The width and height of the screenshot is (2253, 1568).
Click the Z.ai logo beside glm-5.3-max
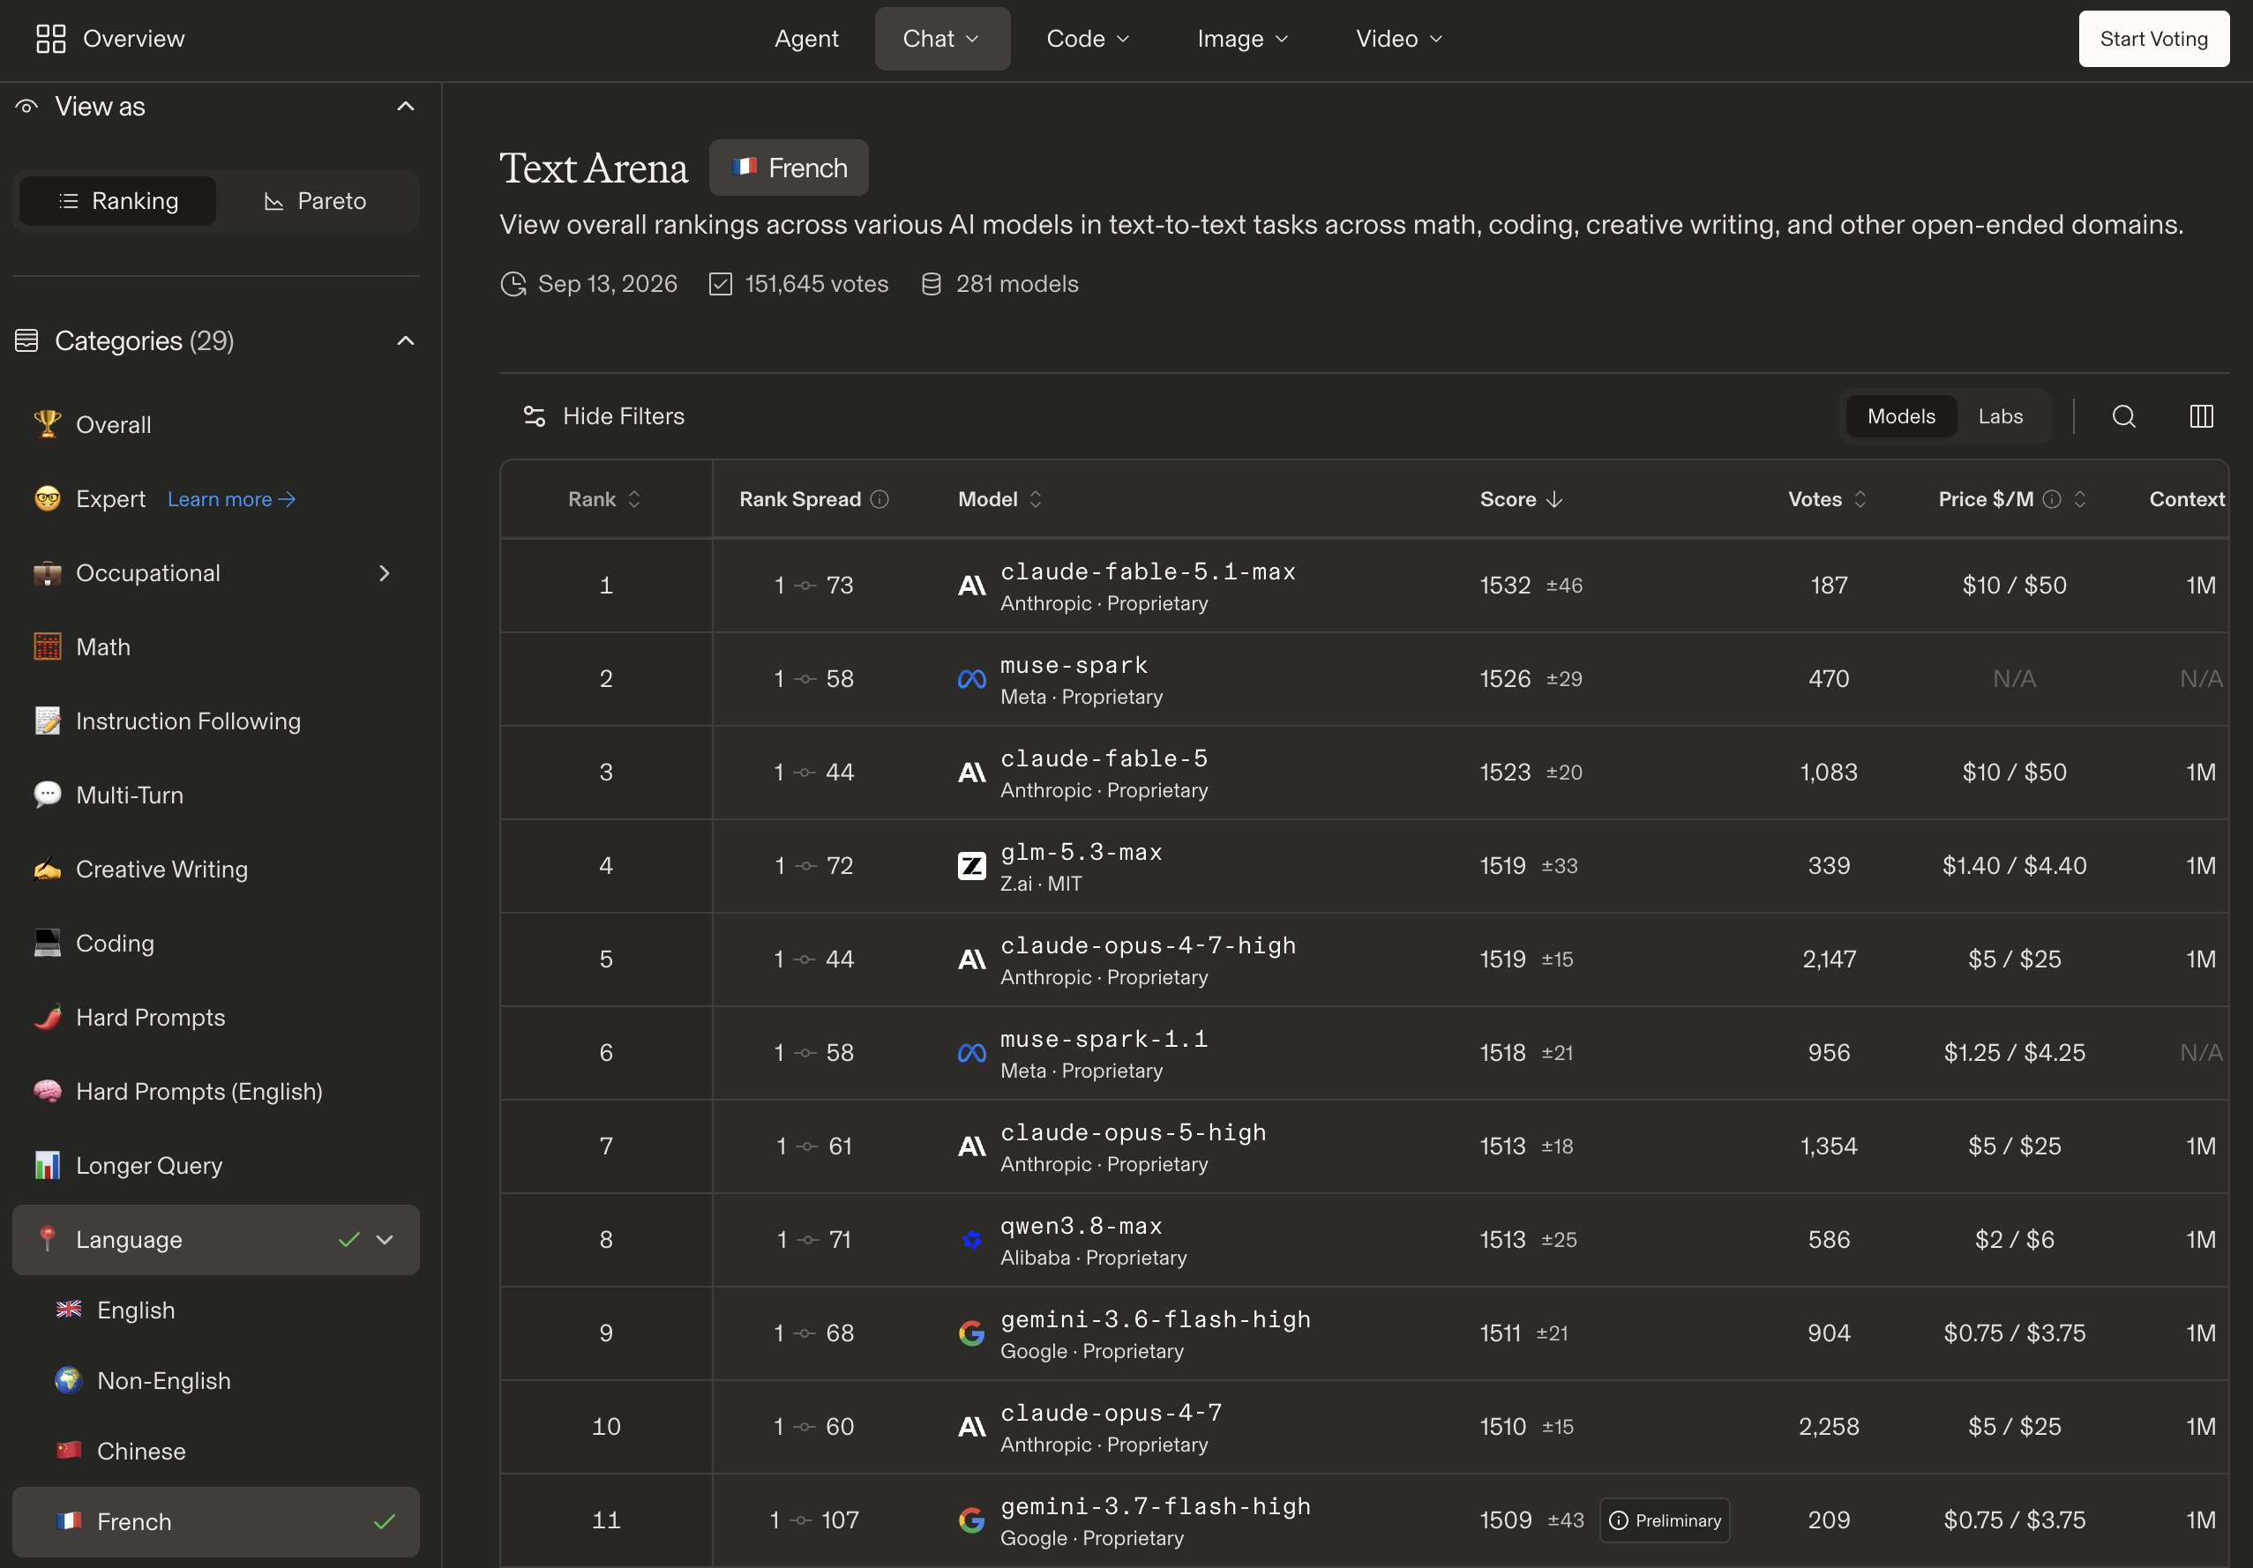click(x=971, y=865)
